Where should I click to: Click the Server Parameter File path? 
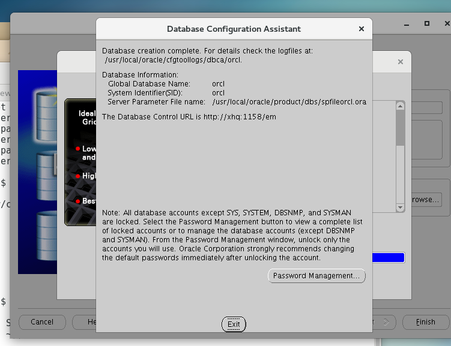(x=289, y=102)
